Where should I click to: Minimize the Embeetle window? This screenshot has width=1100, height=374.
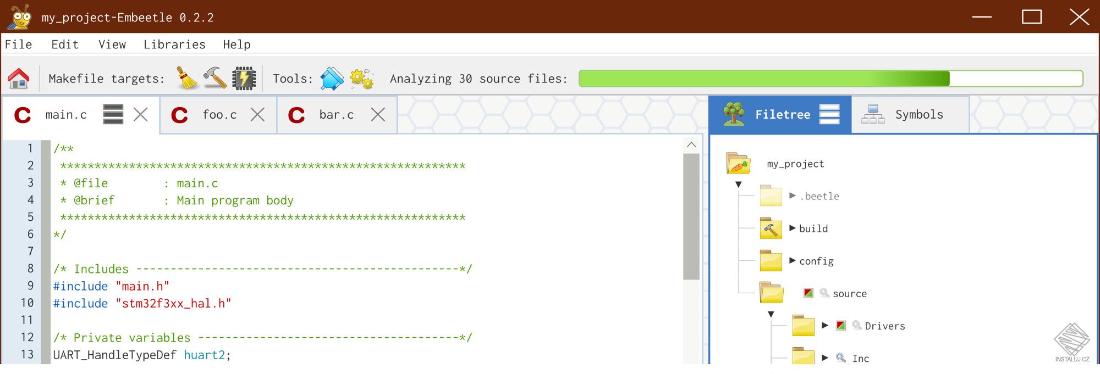(982, 16)
